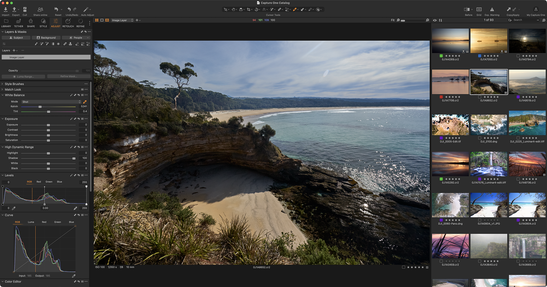Open My Capture One account

(536, 9)
